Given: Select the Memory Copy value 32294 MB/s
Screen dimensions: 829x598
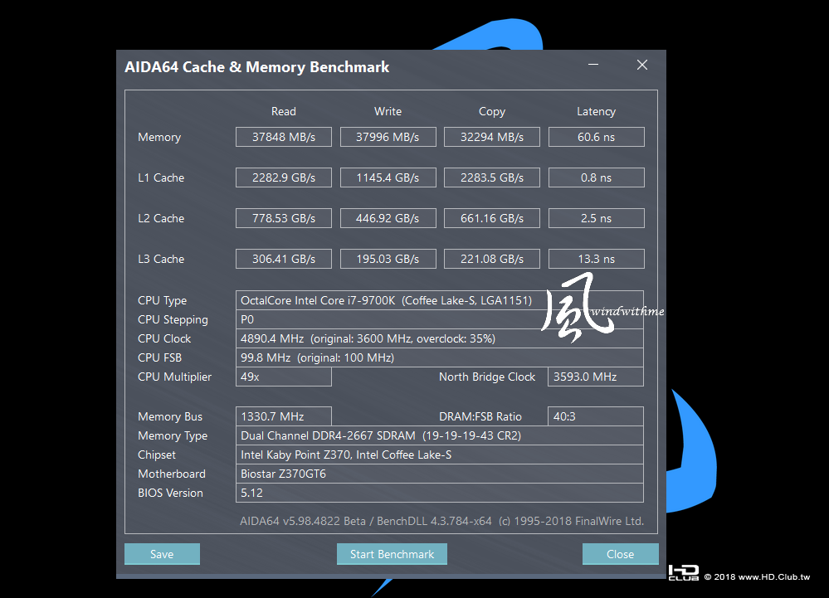Looking at the screenshot, I should click(492, 137).
